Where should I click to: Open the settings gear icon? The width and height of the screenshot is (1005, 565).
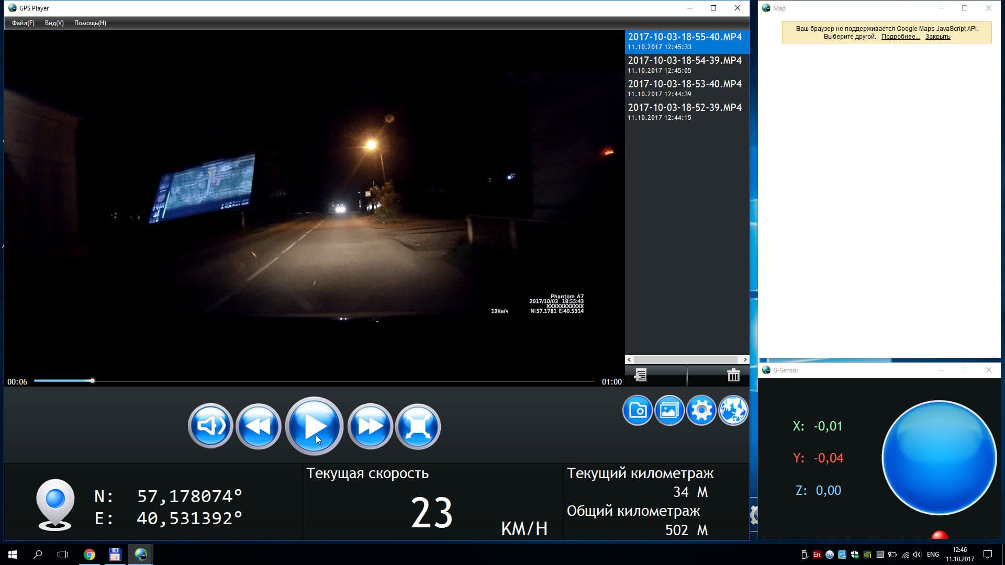pos(701,410)
